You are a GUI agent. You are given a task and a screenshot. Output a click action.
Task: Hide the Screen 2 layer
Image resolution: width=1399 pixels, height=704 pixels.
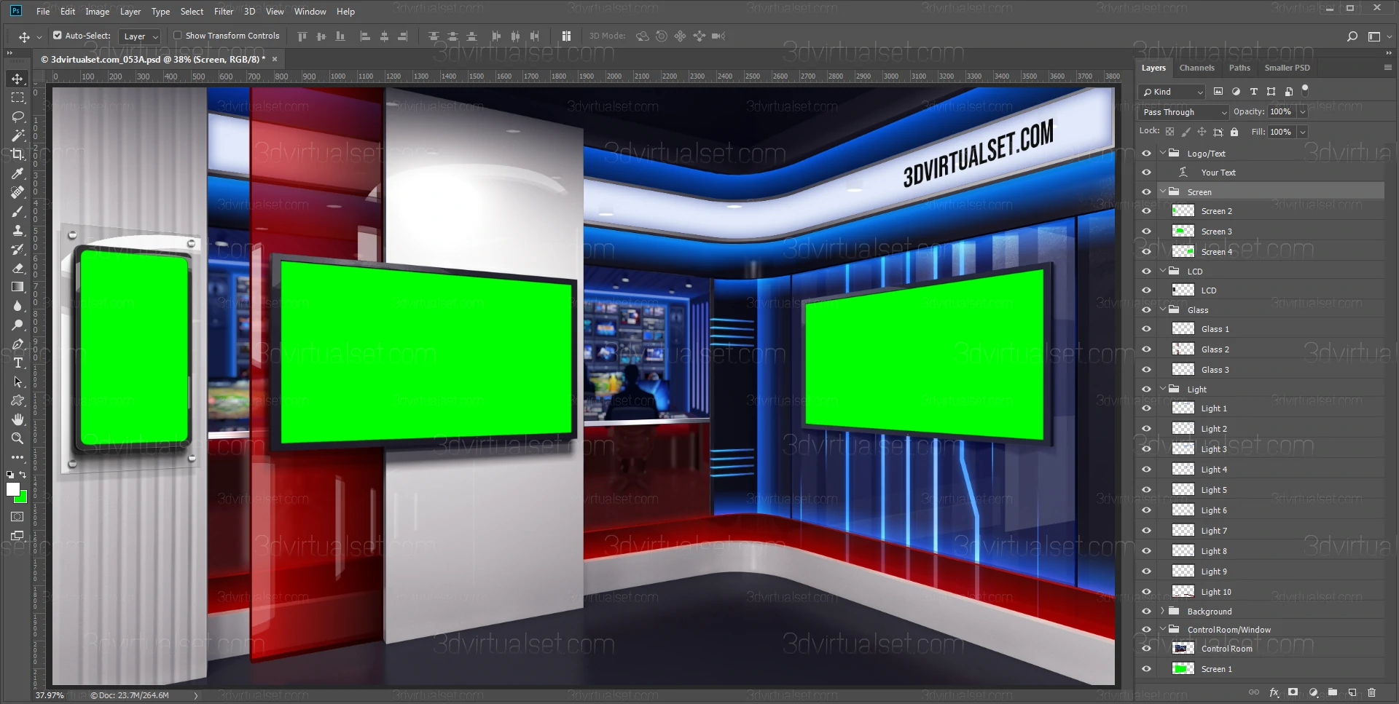(1146, 211)
